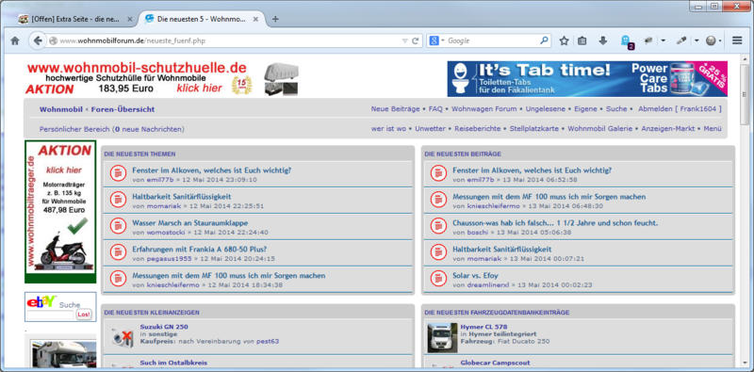Select the eyedropper color picker icon
The image size is (754, 372).
pyautogui.click(x=680, y=40)
